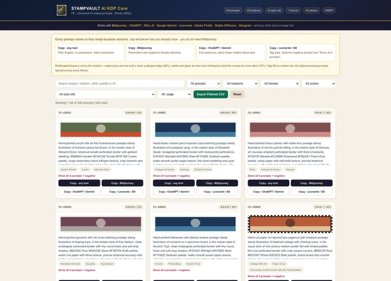The height and width of the screenshot is (281, 391).
Task: Expand Show all 4 prompts on SV-G0001
Action: click(77, 176)
